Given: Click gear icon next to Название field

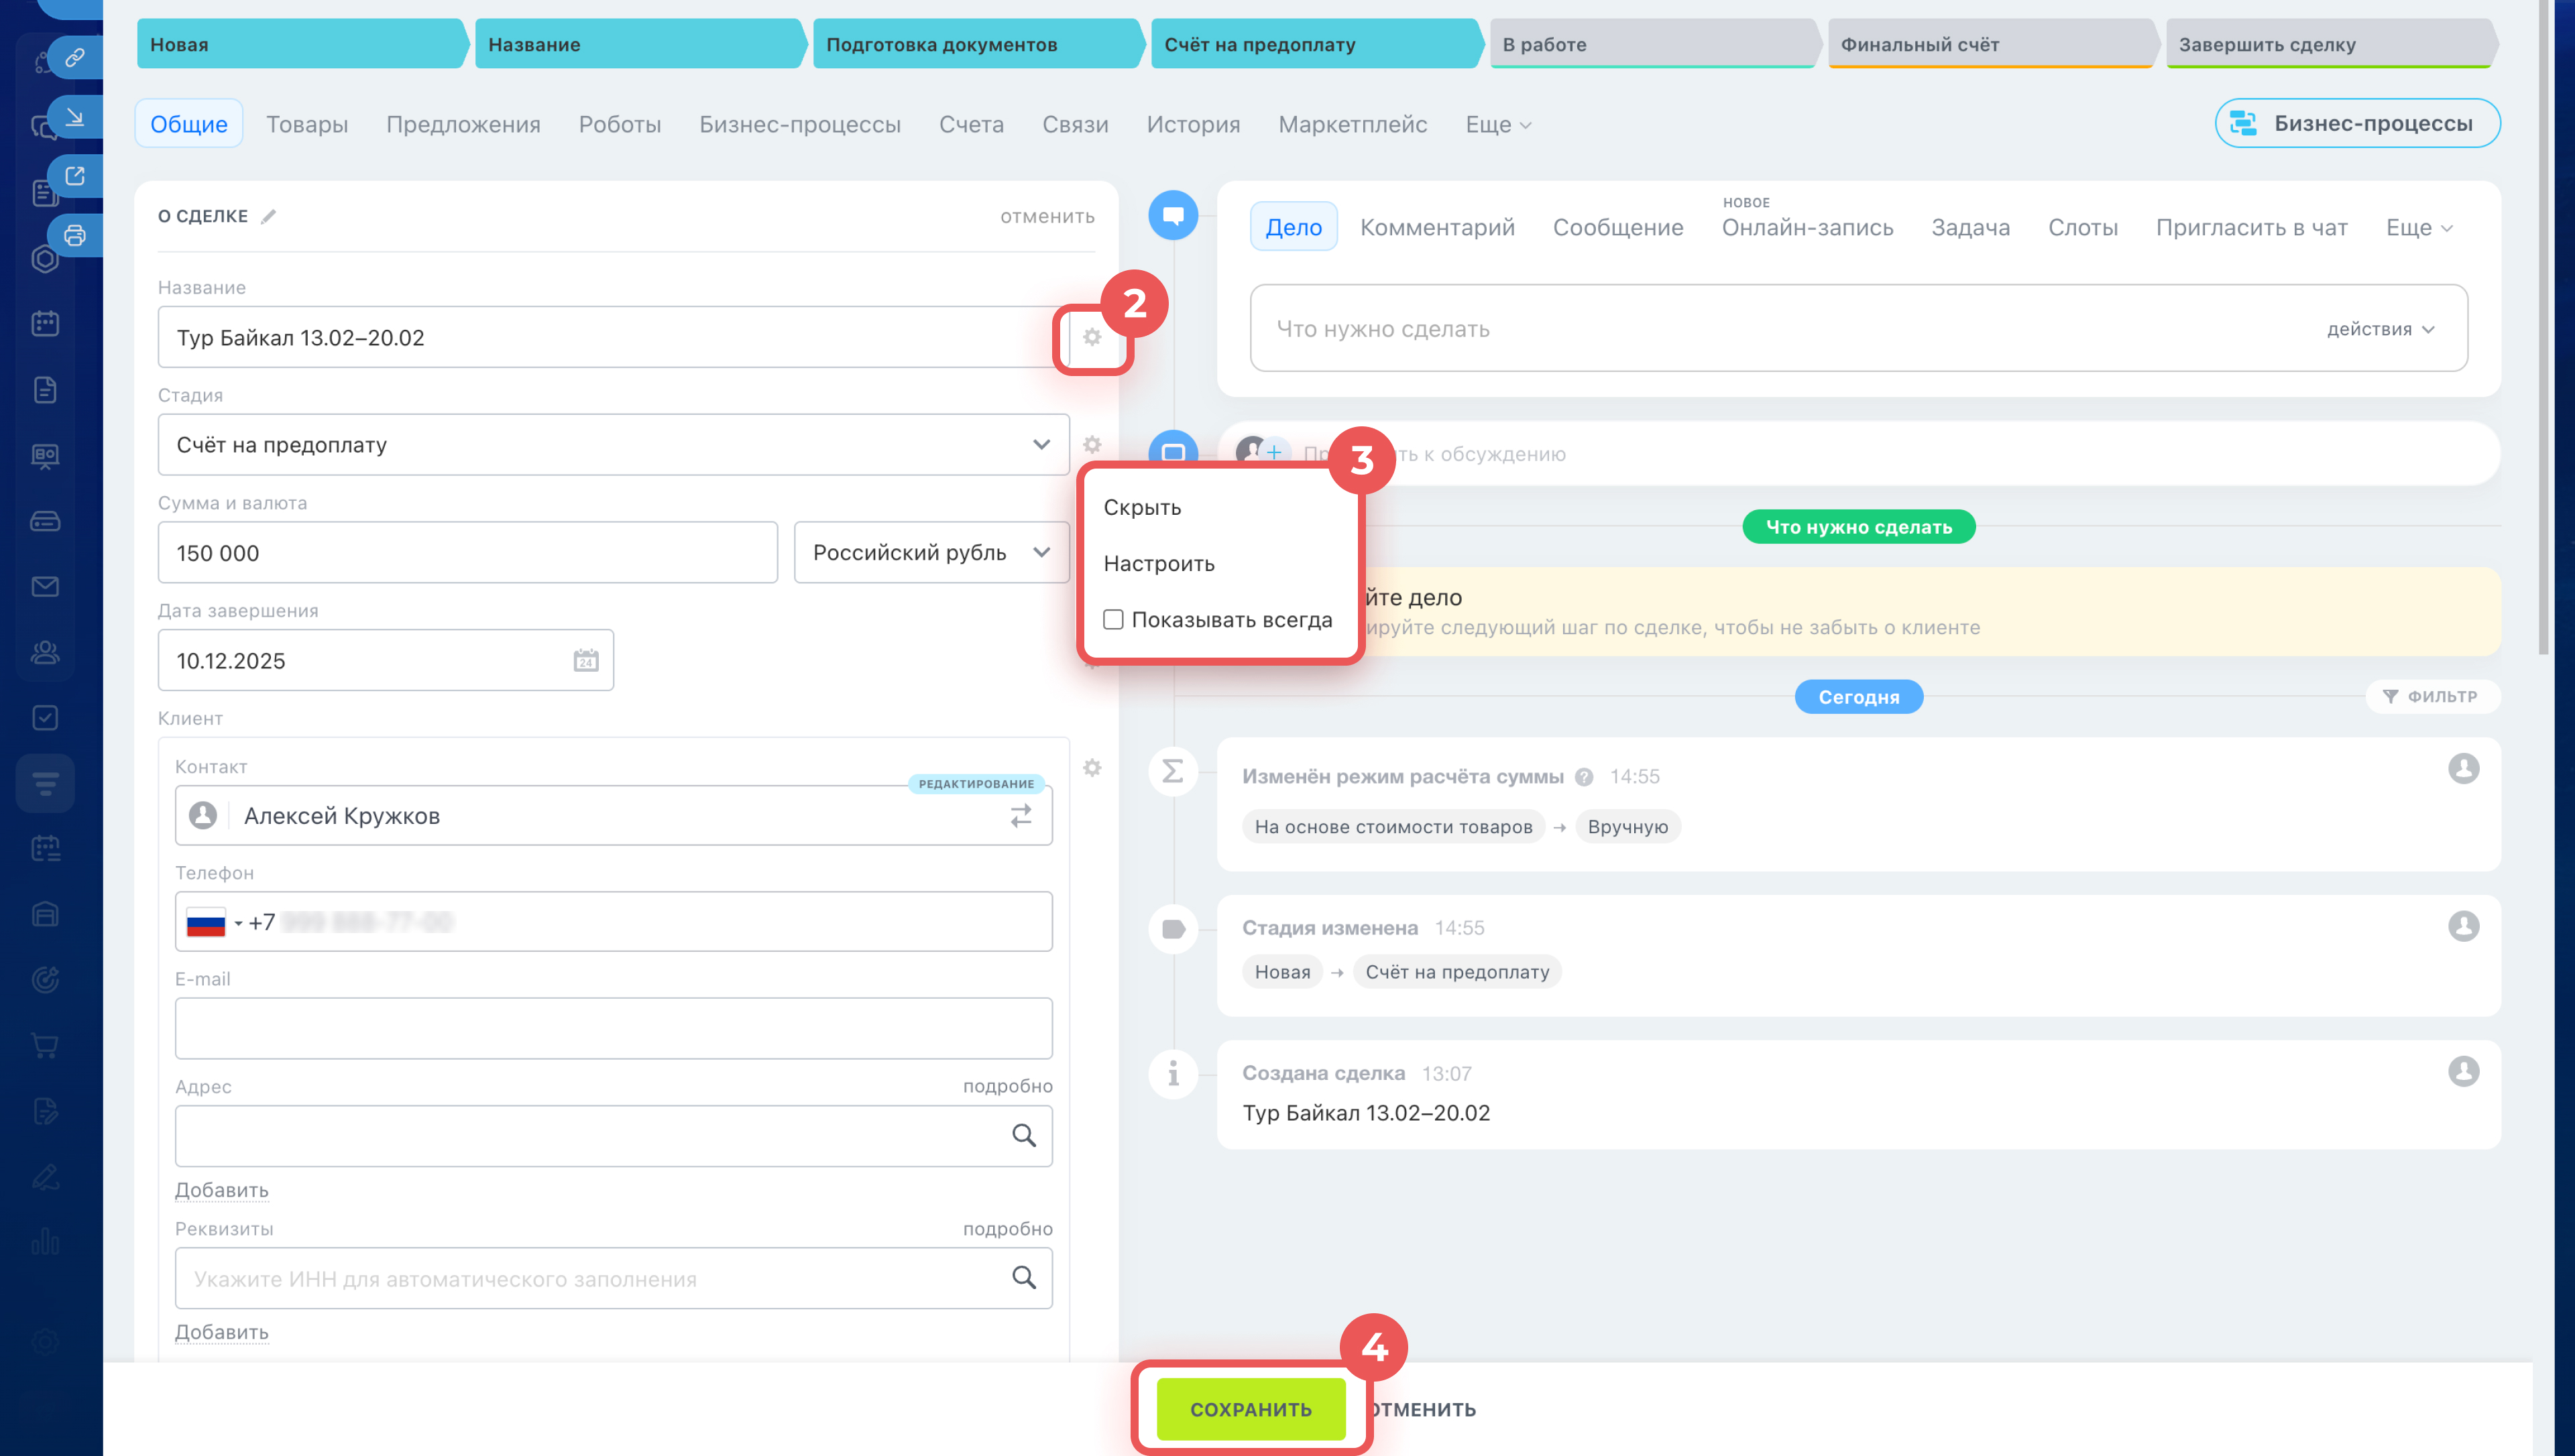Looking at the screenshot, I should pos(1092,338).
